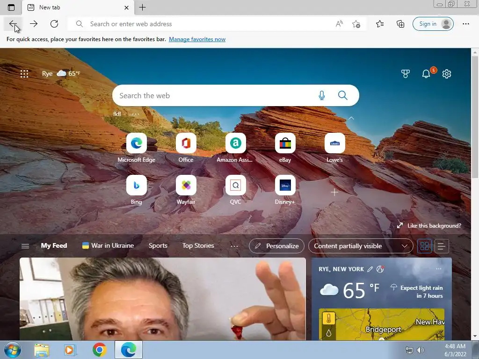The height and width of the screenshot is (359, 479).
Task: Submit search with magnifier icon
Action: [x=343, y=95]
